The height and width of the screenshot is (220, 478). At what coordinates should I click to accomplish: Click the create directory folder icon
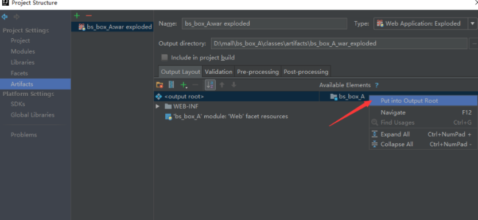[160, 85]
